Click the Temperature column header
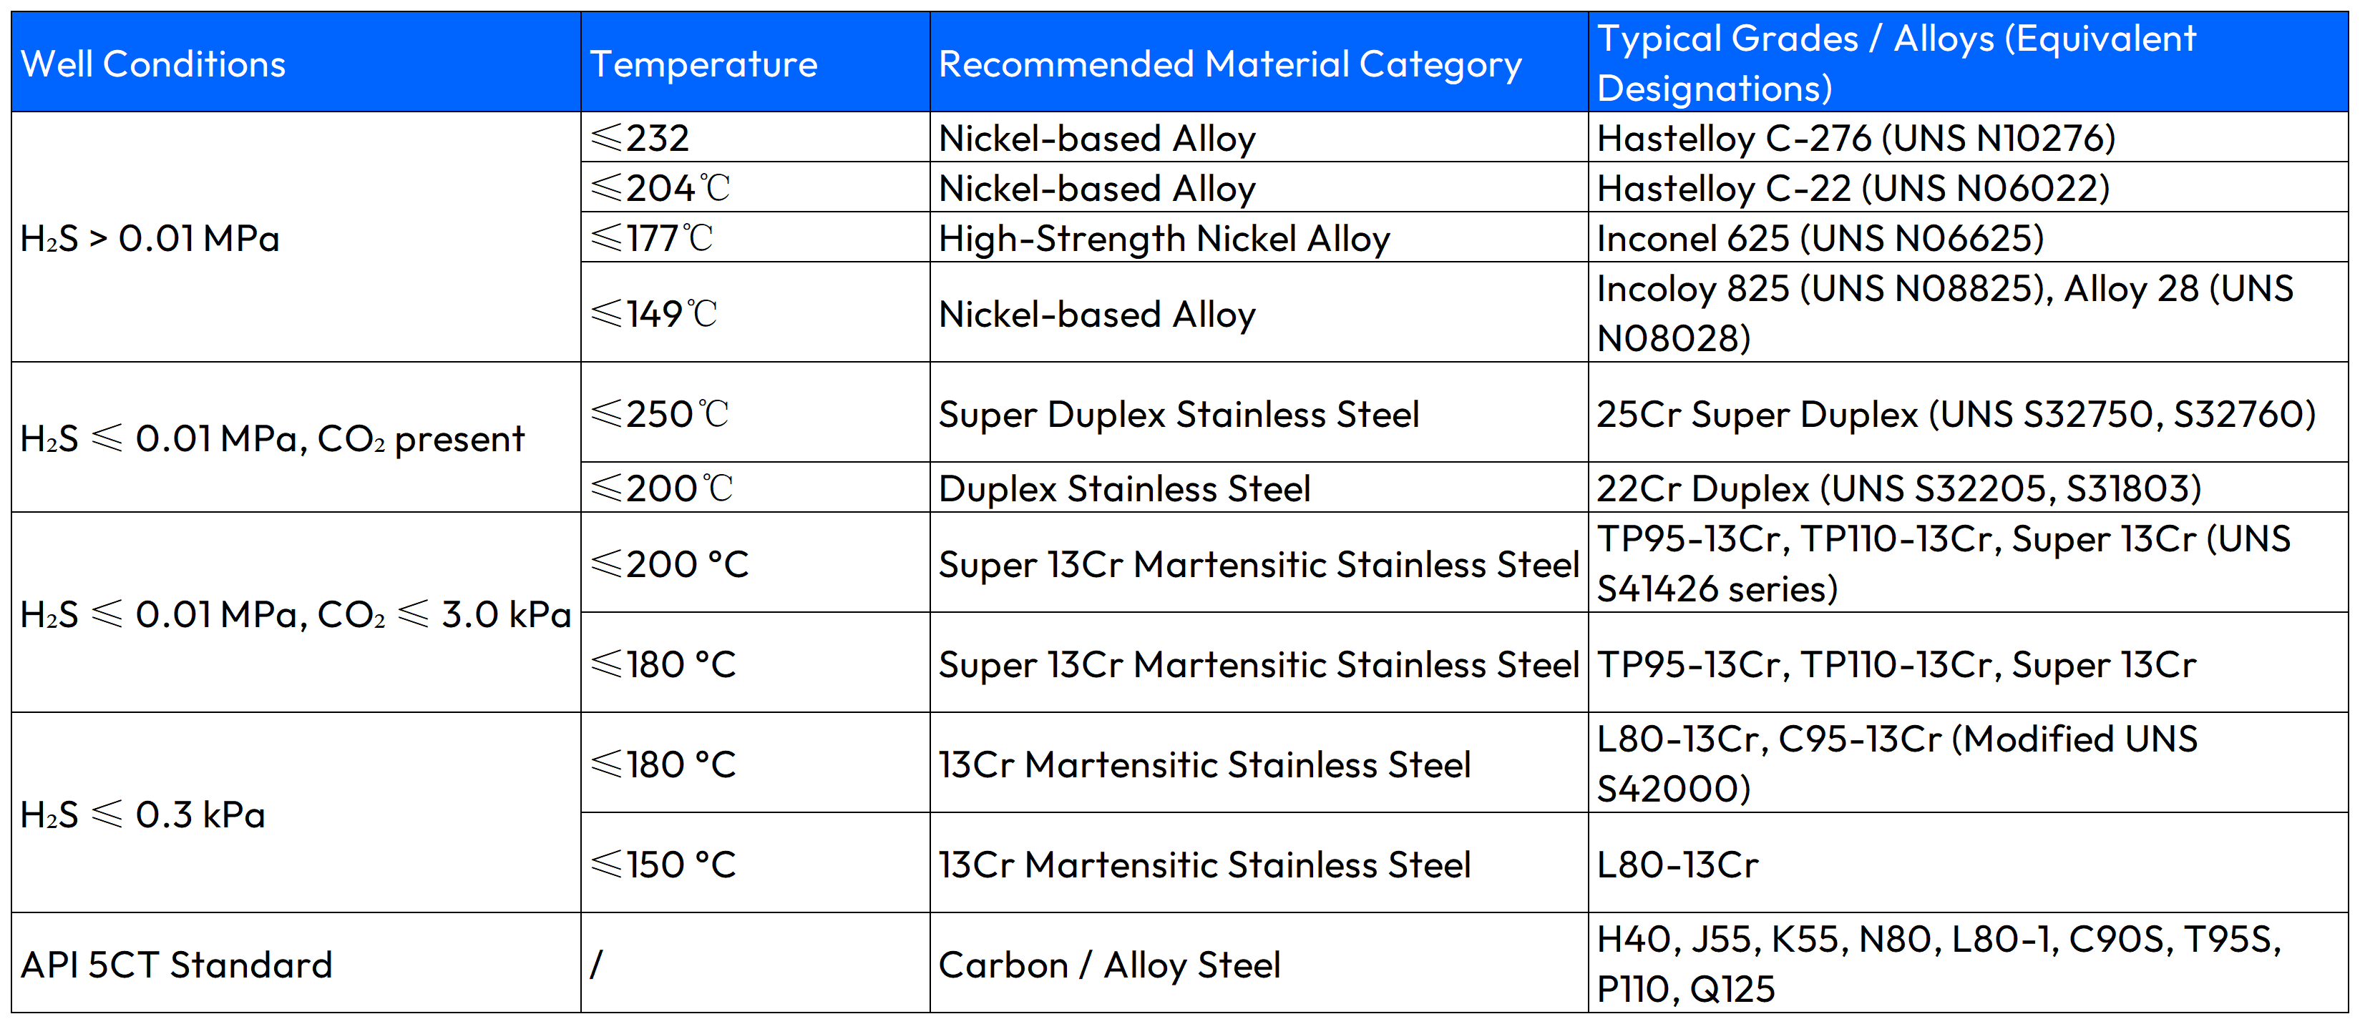This screenshot has width=2360, height=1024. click(x=703, y=64)
